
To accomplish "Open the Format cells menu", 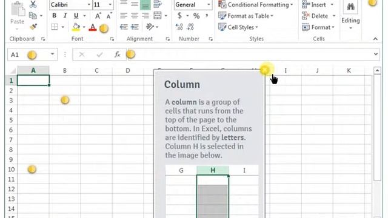I will pos(318,27).
